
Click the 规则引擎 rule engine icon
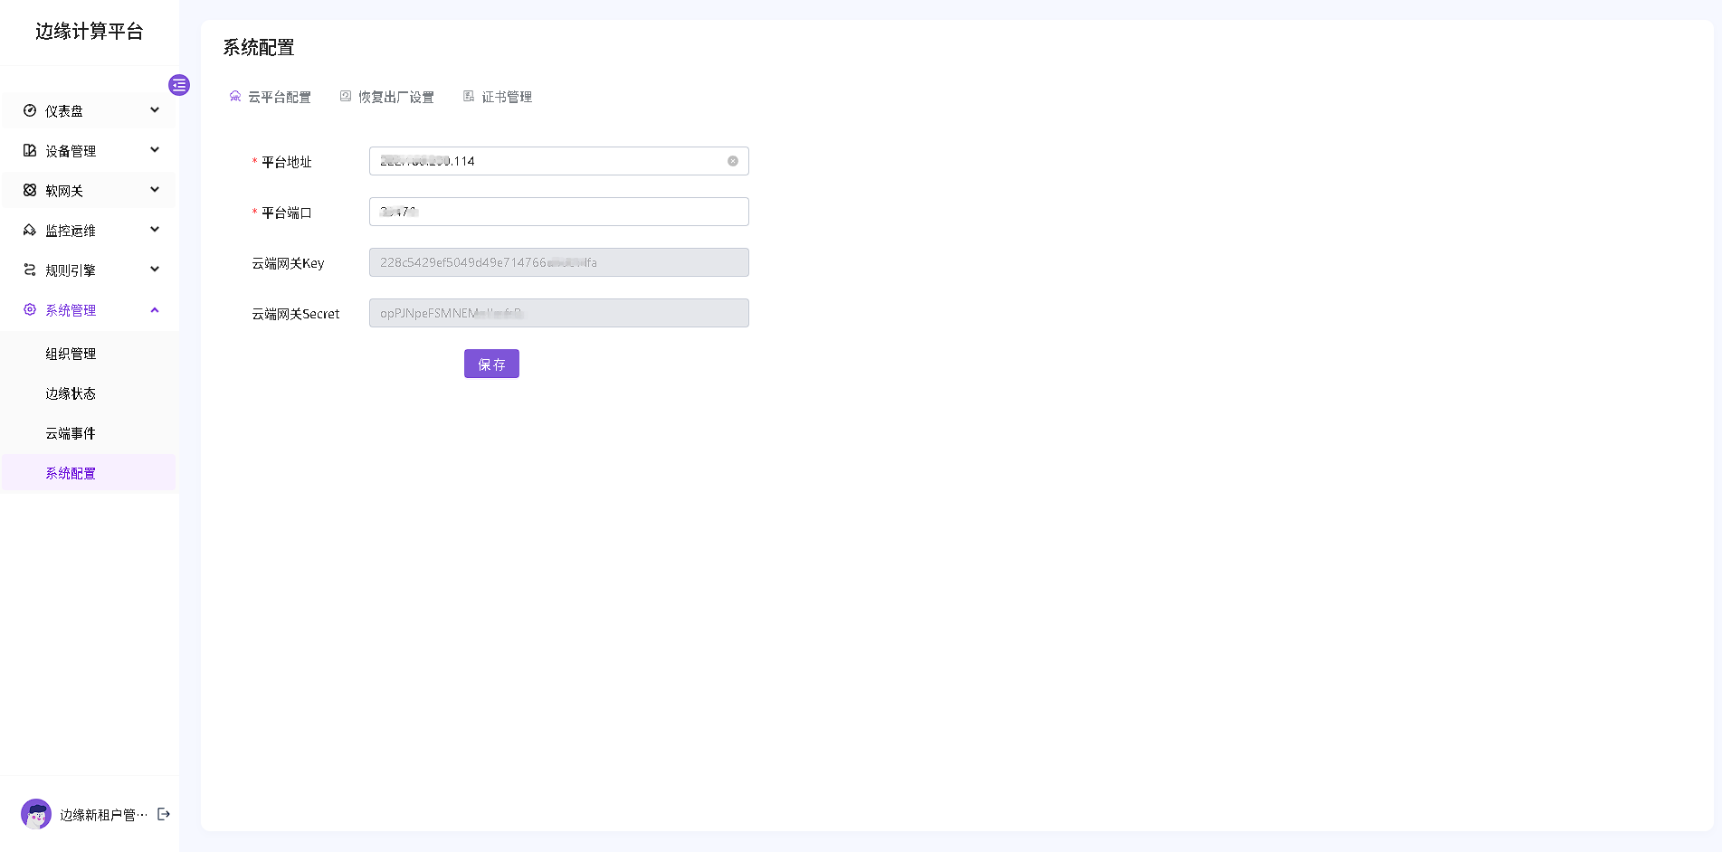(x=30, y=270)
